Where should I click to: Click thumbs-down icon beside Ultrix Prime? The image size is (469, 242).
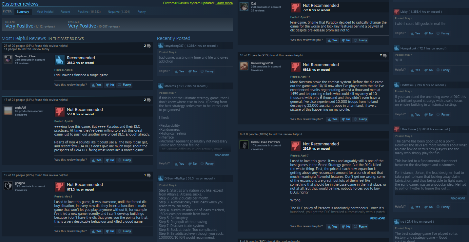point(397,129)
